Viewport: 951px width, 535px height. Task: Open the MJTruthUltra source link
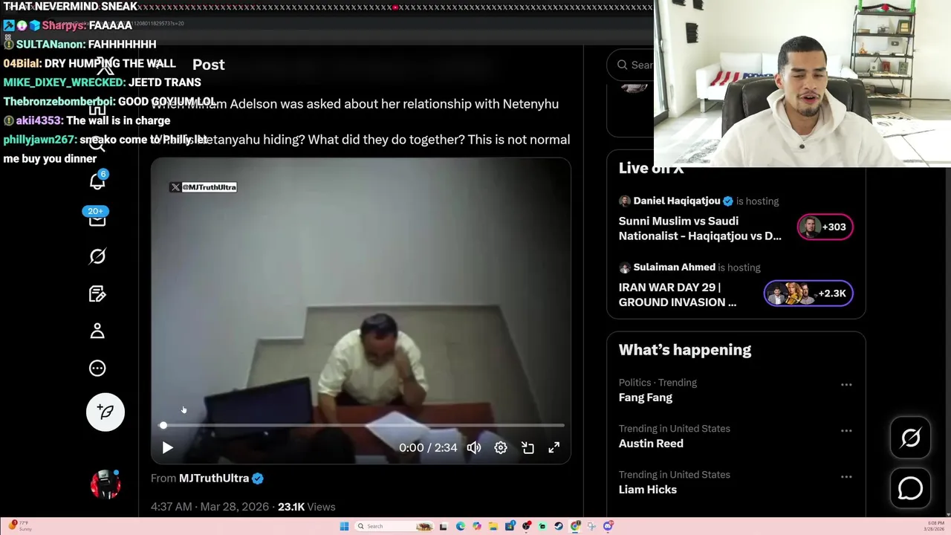[x=214, y=478]
